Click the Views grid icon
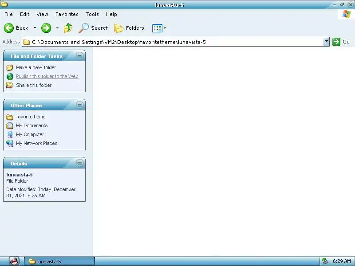Screen dimensions: 355x266 [x=157, y=28]
